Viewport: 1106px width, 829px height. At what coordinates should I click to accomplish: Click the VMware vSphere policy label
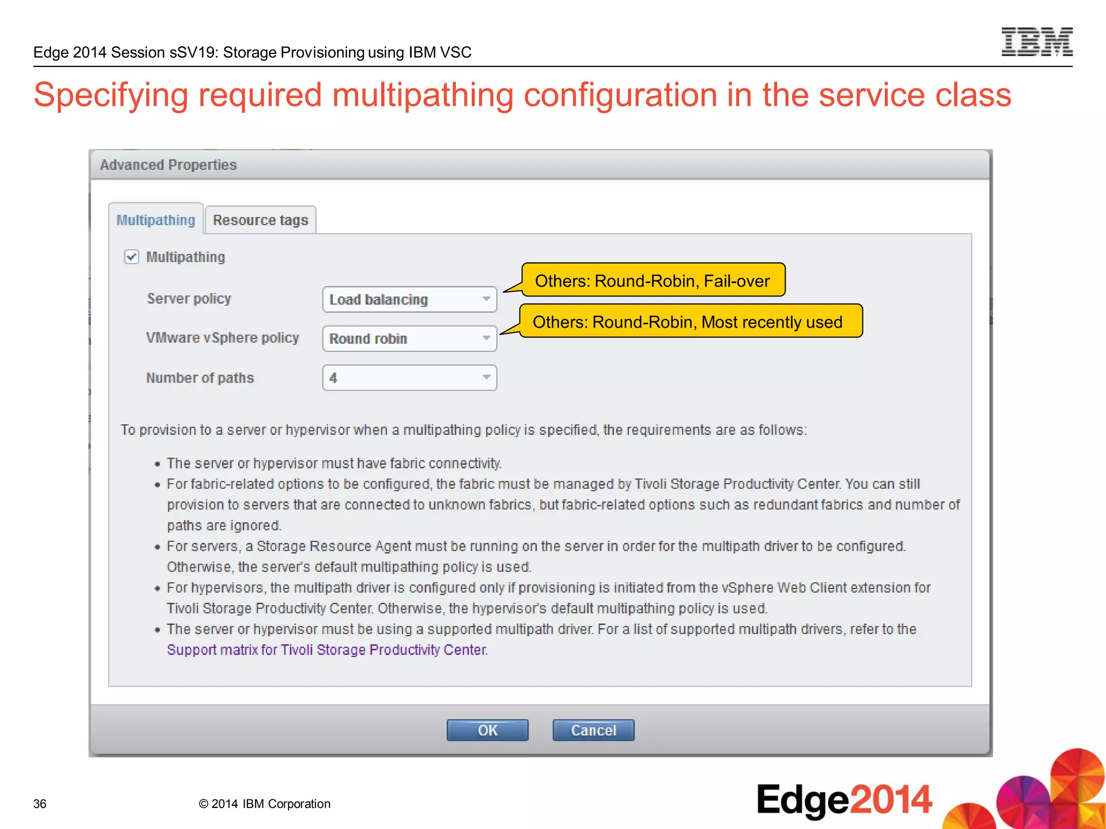tap(222, 338)
